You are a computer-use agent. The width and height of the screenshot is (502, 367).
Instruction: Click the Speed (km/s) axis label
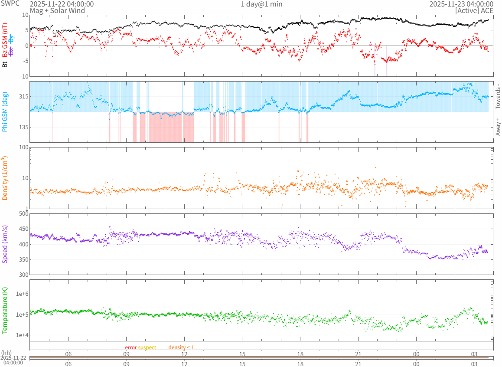click(5, 244)
